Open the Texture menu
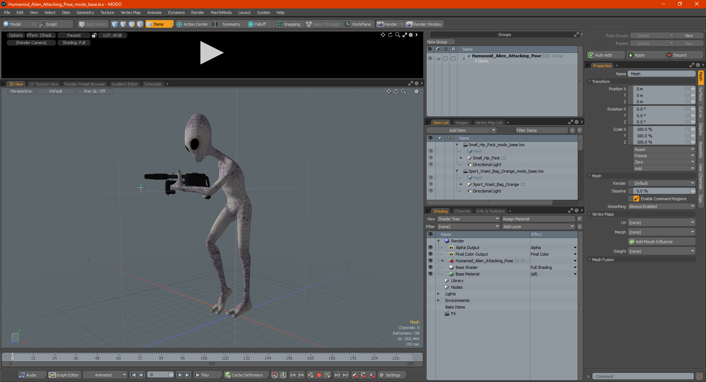The width and height of the screenshot is (706, 382). point(107,12)
